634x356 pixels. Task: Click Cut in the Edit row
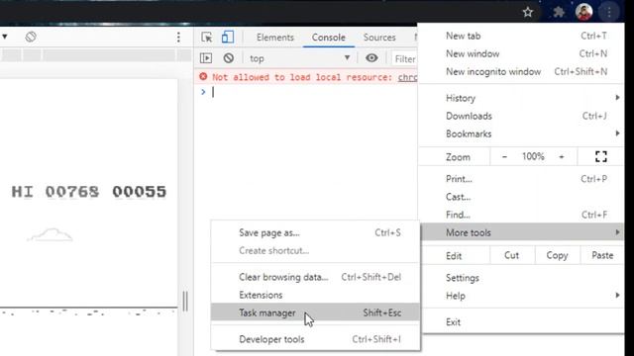pyautogui.click(x=511, y=255)
